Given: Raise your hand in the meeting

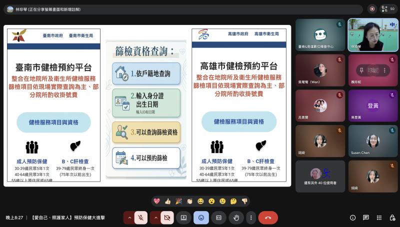Looking at the screenshot, I should pyautogui.click(x=236, y=217).
